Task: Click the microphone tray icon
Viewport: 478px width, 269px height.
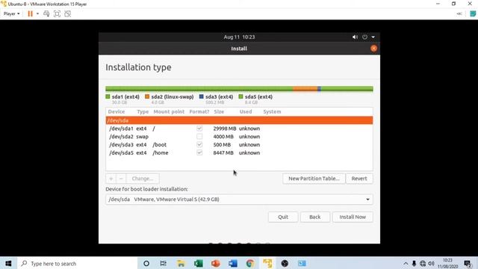Action: [x=414, y=264]
